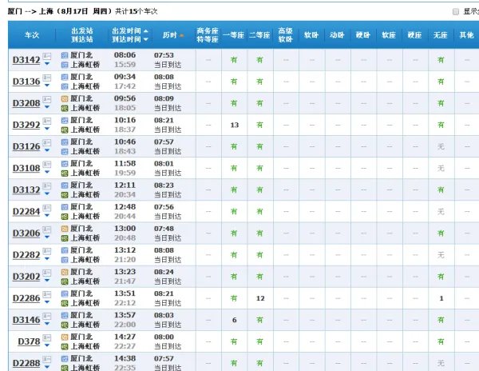Image resolution: width=479 pixels, height=371 pixels.
Task: Click the orange station icon for 厦门北 in D3202 row
Action: pos(65,272)
